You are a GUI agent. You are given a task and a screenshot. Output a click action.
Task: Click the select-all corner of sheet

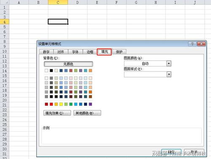point(5,2)
